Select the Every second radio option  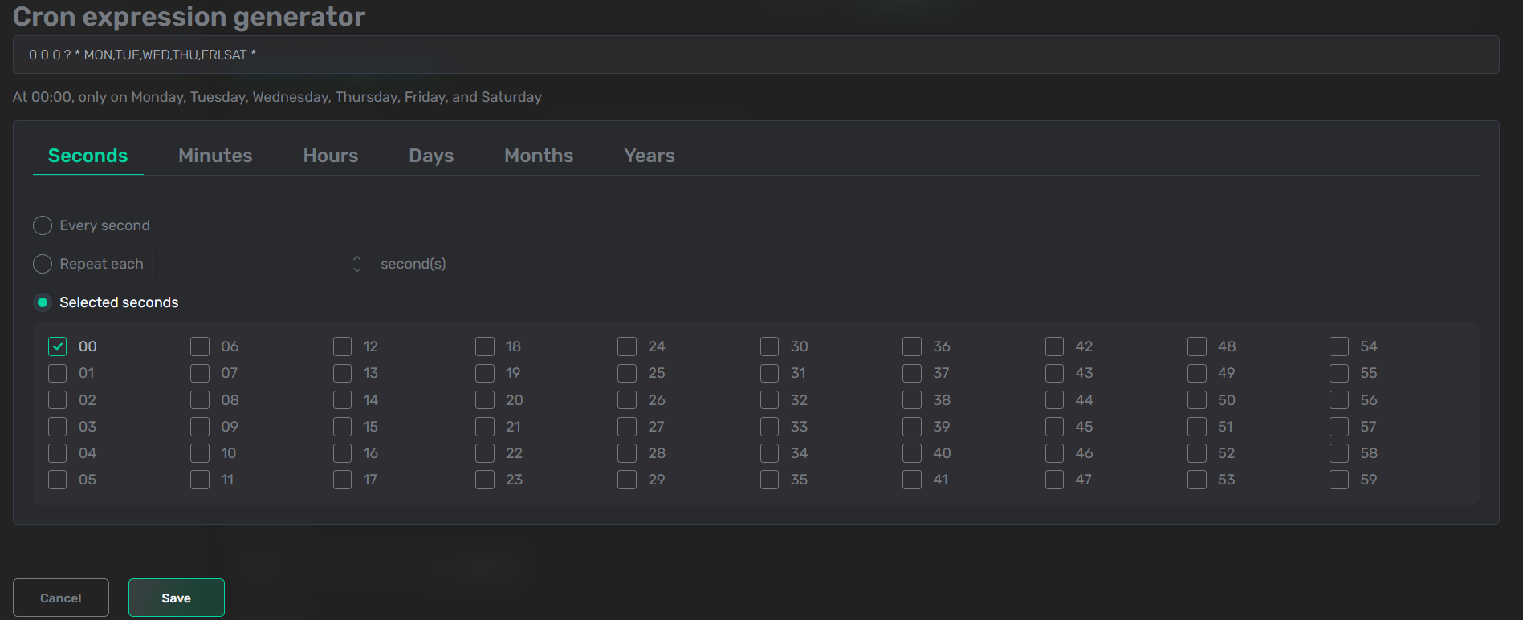pos(43,225)
